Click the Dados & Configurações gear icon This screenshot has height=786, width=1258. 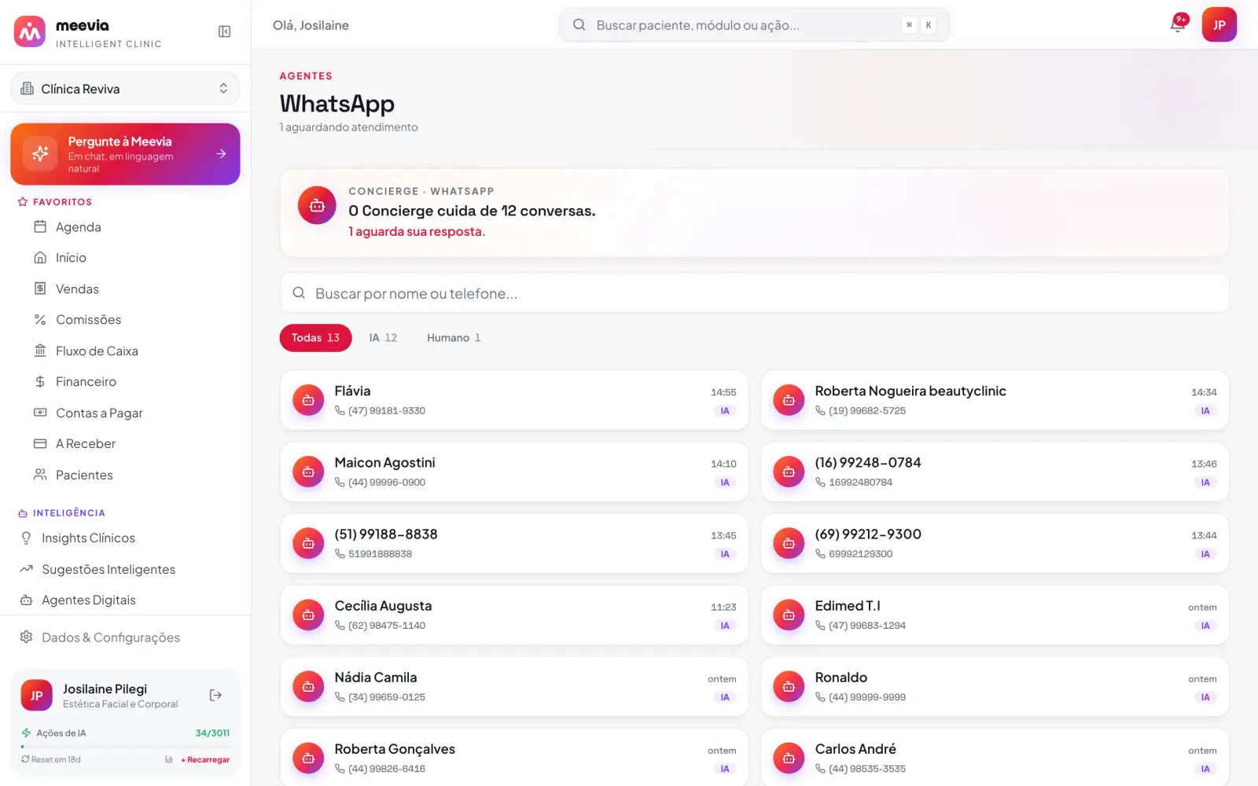26,637
